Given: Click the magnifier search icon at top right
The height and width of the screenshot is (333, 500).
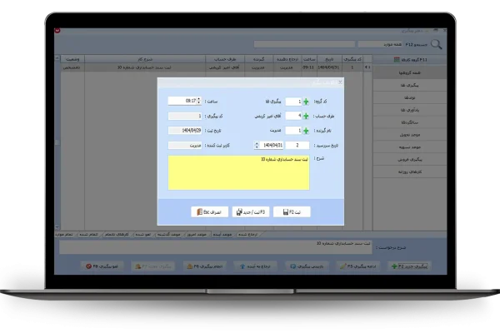Looking at the screenshot, I should pos(436,44).
